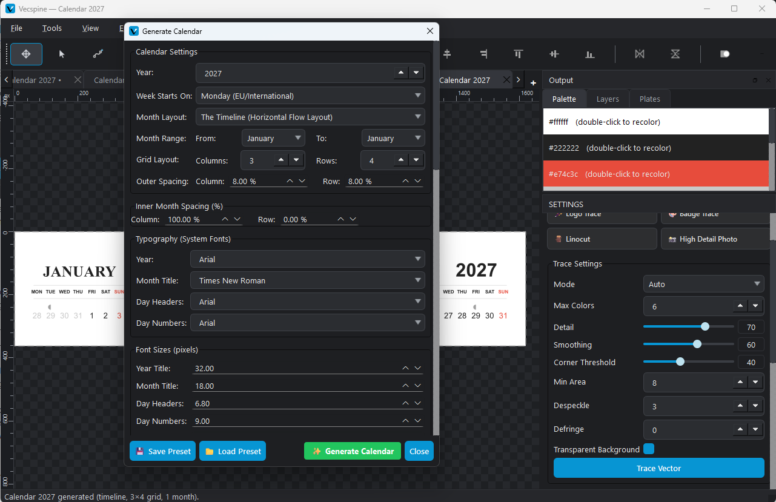Click the align horizontal center icon

(x=447, y=54)
